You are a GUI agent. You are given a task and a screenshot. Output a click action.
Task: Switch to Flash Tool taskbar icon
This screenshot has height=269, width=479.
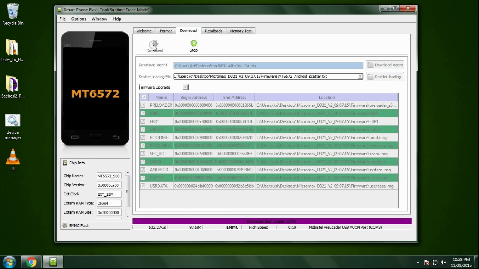[x=53, y=262]
